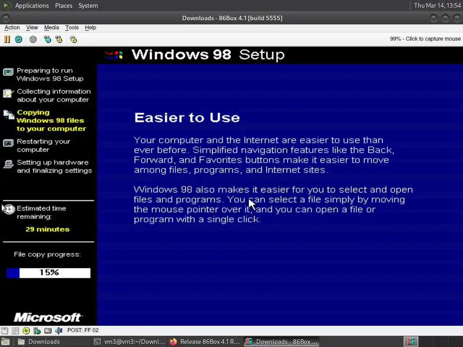463x347 pixels.
Task: Open the System menu in top panel
Action: coord(88,5)
